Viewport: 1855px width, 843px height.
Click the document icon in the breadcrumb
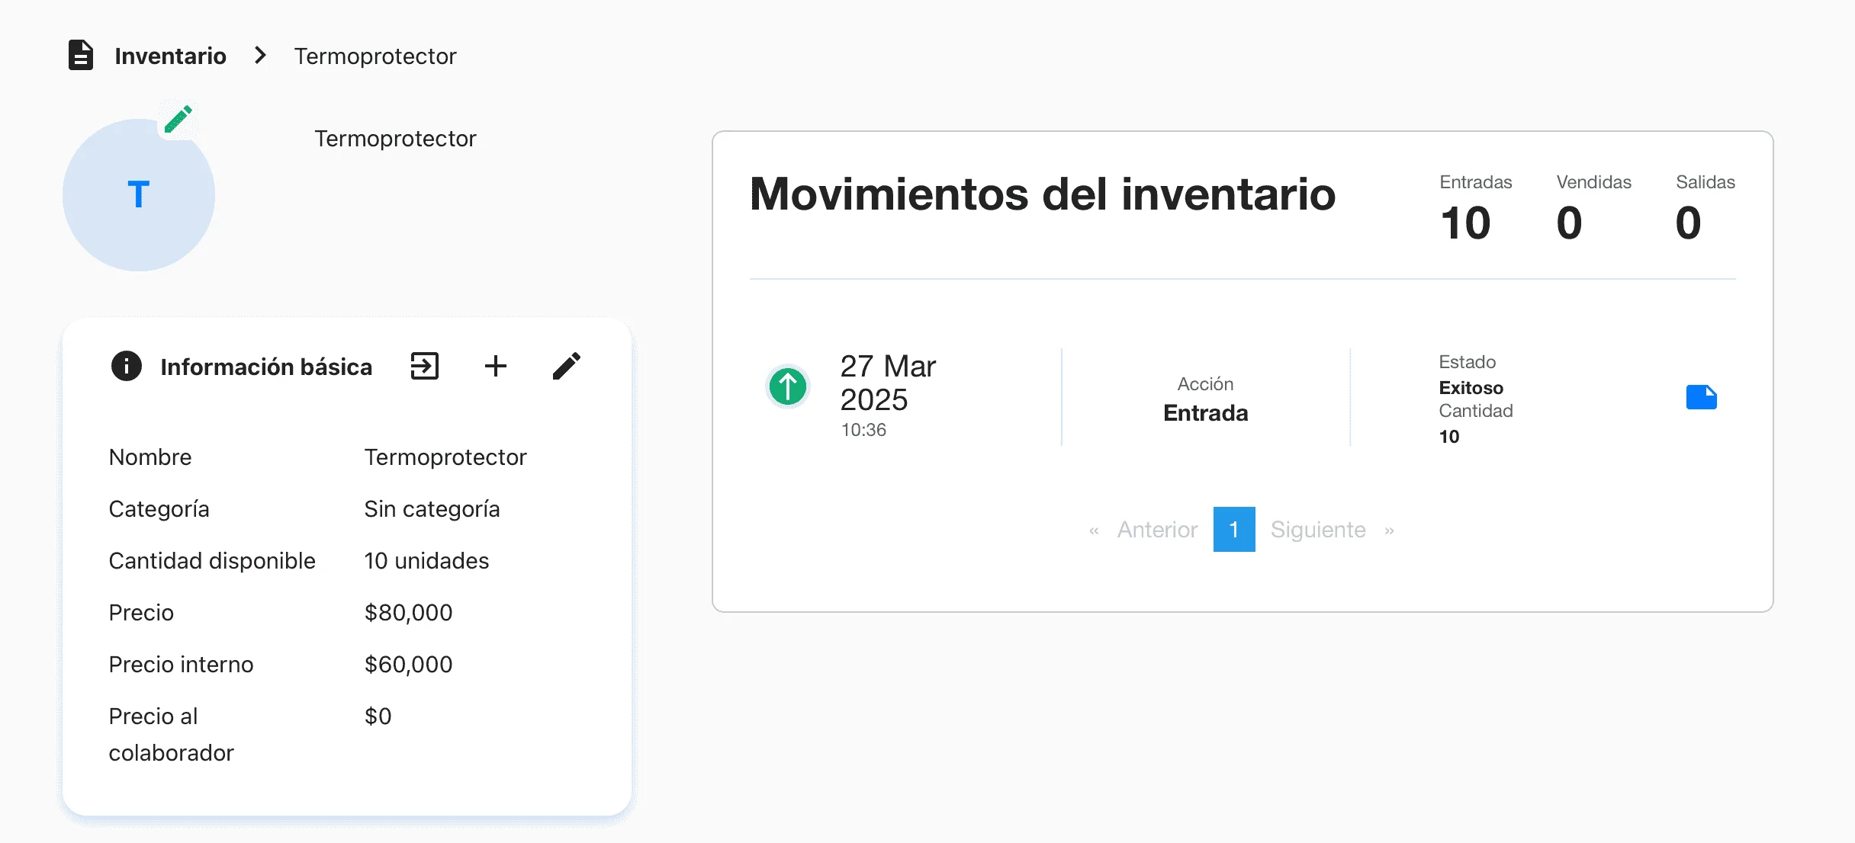[81, 55]
